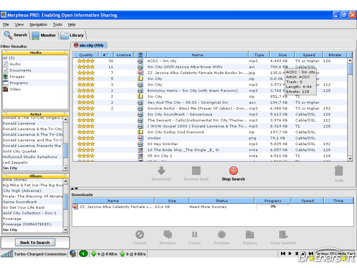Image resolution: width=357 pixels, height=268 pixels.
Task: Select the Documents filter icon
Action: tap(5, 70)
